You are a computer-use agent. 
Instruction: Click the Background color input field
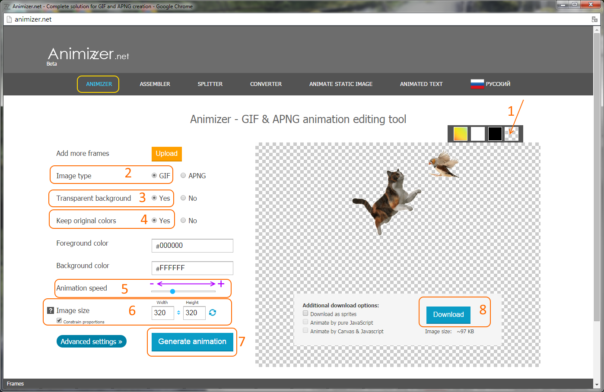pos(192,268)
